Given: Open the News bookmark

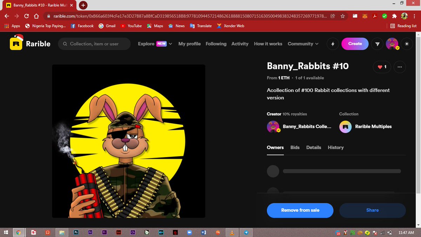Looking at the screenshot, I should tap(176, 26).
